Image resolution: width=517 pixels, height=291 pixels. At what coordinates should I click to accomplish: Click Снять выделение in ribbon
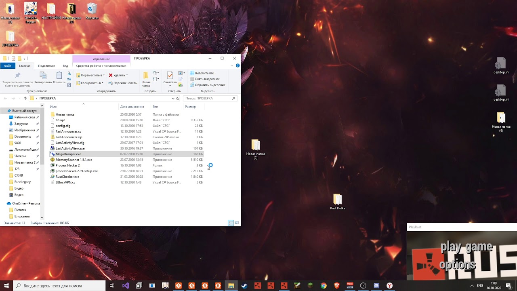[x=204, y=79]
